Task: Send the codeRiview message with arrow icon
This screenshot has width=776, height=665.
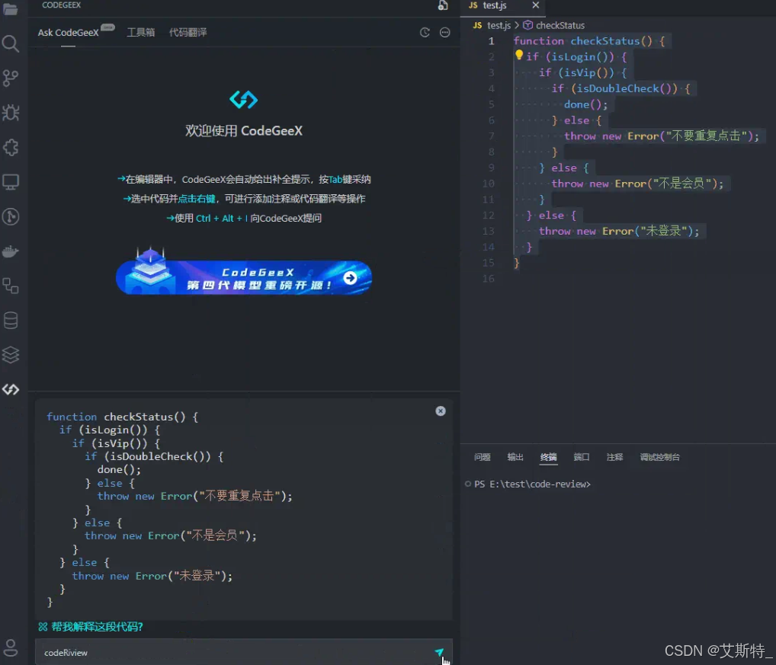Action: click(x=439, y=653)
